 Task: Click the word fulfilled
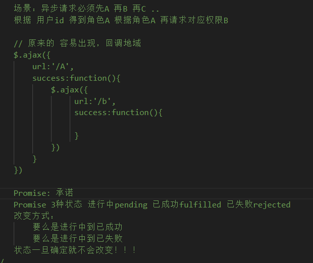[x=200, y=205]
